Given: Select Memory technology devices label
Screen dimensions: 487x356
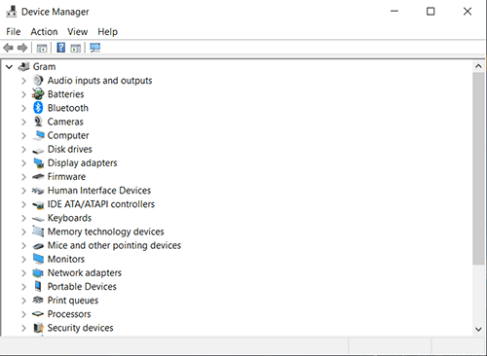Looking at the screenshot, I should pyautogui.click(x=105, y=231).
